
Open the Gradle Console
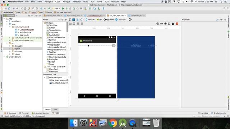click(218, 113)
